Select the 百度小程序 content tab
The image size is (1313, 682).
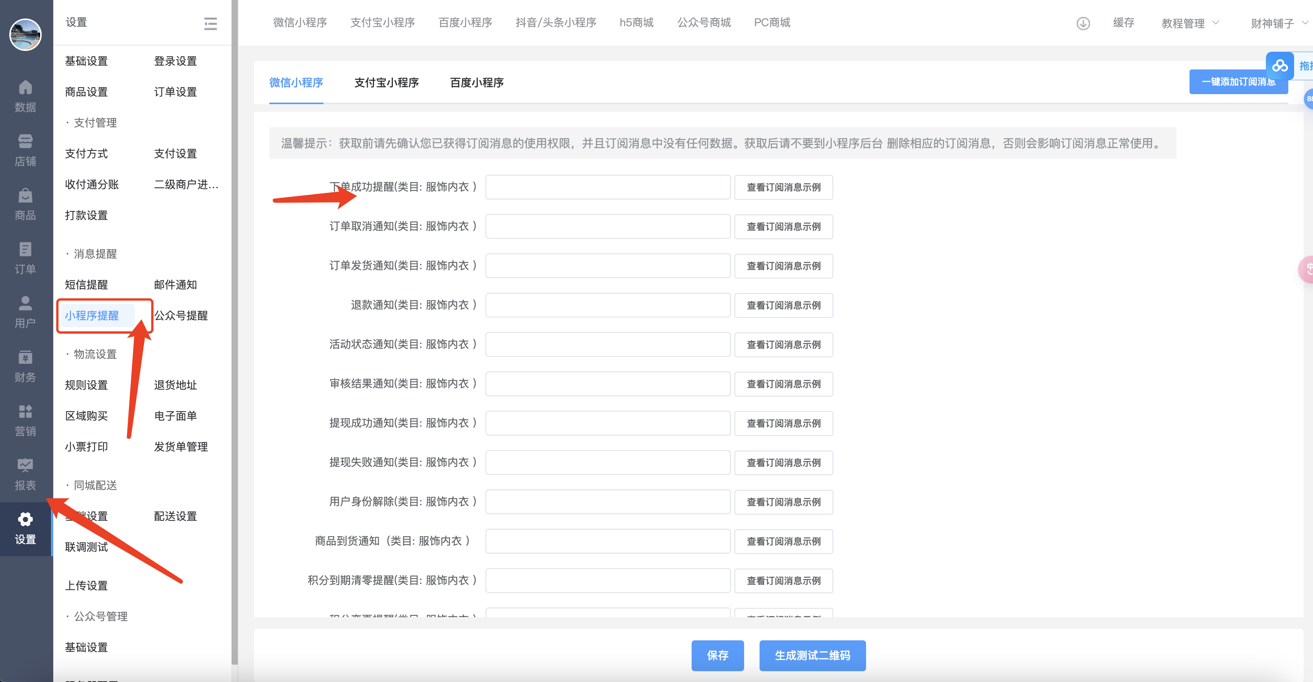pyautogui.click(x=477, y=83)
